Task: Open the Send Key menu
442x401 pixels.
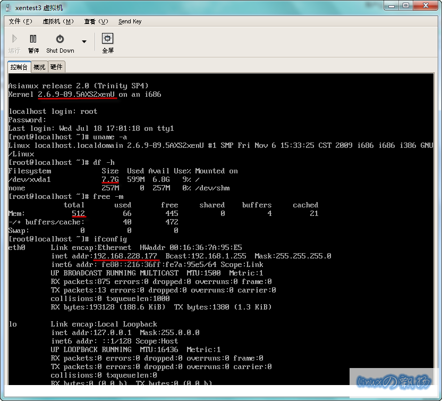Action: point(130,21)
